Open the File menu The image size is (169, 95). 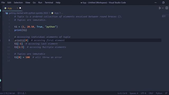[x=3, y=3]
